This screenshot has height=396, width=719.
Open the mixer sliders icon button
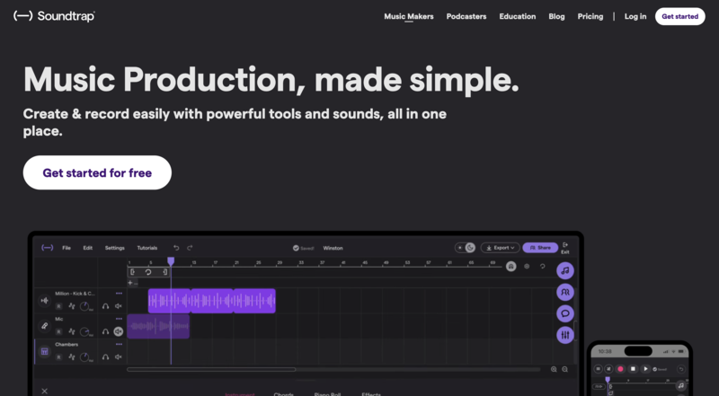pyautogui.click(x=565, y=335)
